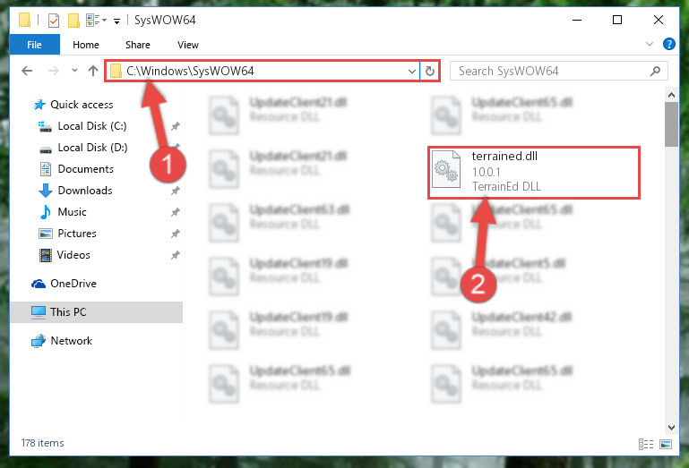Open the Share ribbon tab
Viewport: 689px width, 468px height.
pos(138,45)
